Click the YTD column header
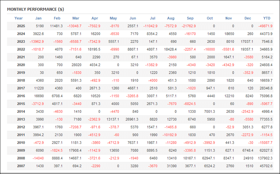This screenshot has height=174, width=280. [x=267, y=18]
